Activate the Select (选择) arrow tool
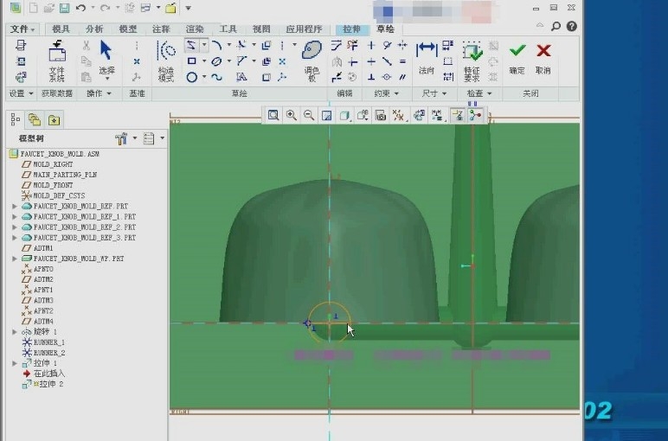 click(x=106, y=59)
